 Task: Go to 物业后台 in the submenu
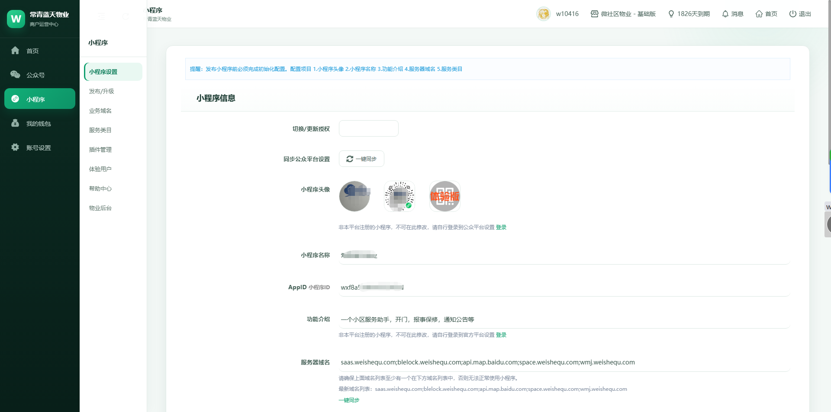click(x=113, y=208)
